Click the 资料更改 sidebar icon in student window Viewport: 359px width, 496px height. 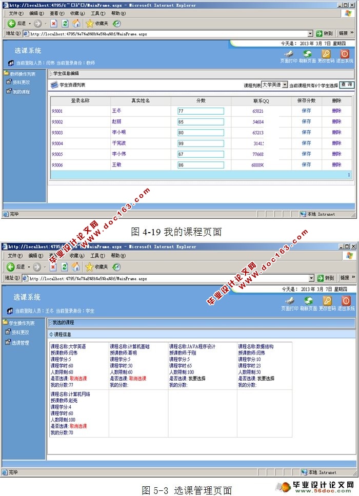pyautogui.click(x=8, y=332)
